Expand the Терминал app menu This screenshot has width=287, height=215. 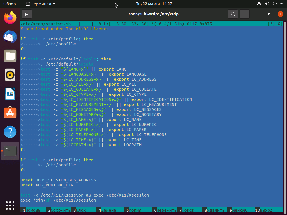40,4
